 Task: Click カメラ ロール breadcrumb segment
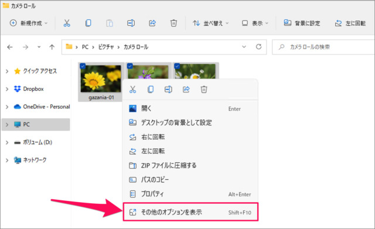[136, 47]
